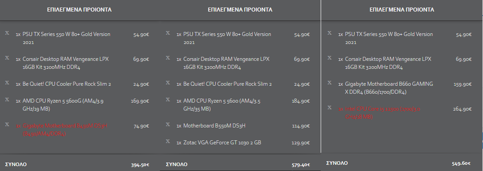Open Gigabyte Motherboard B660 GAMING X product
This screenshot has height=171, width=483.
click(389, 87)
